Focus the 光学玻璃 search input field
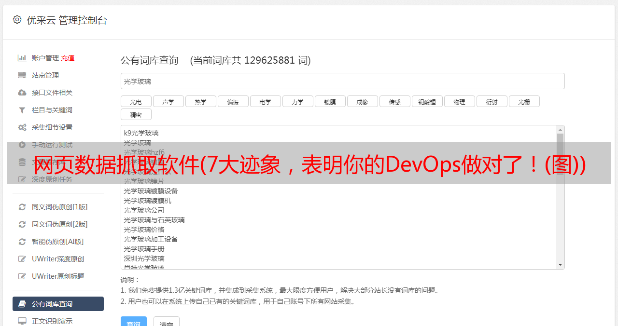Viewport: 618px width, 326px height. pyautogui.click(x=342, y=81)
